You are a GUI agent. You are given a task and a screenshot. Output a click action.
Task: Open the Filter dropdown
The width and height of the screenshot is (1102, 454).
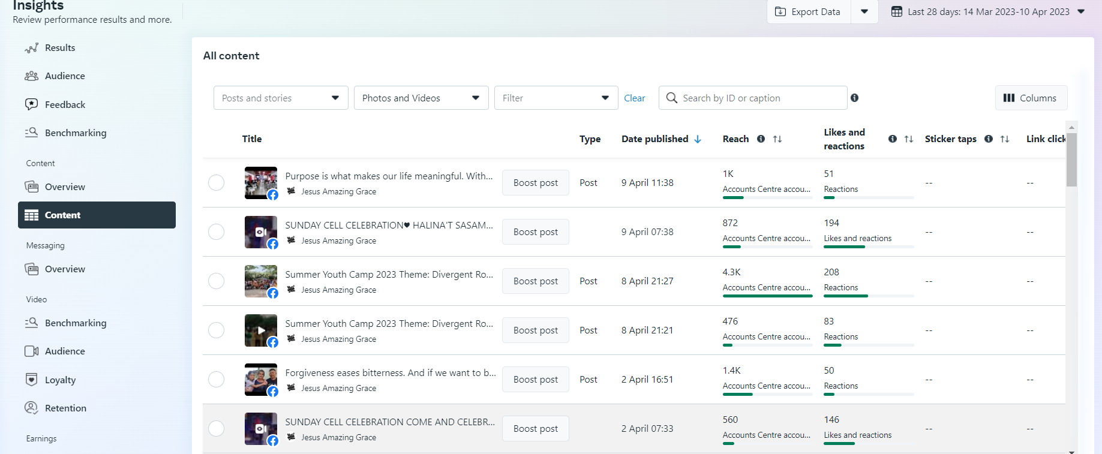click(x=556, y=98)
